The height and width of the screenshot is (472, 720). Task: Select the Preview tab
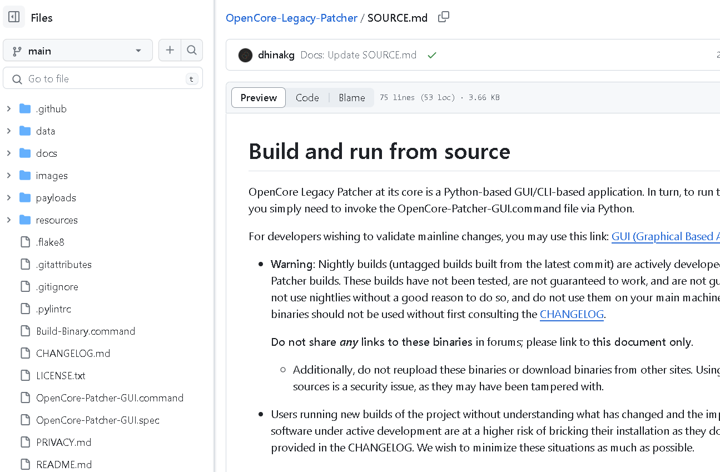click(259, 97)
